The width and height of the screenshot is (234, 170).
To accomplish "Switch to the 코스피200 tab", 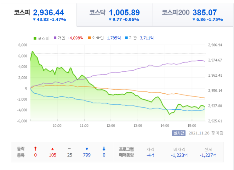I will [x=193, y=15].
